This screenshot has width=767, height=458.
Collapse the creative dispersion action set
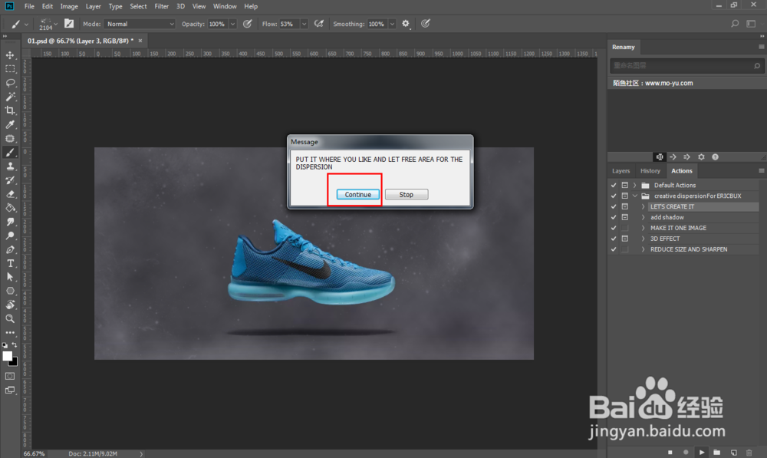(x=635, y=196)
